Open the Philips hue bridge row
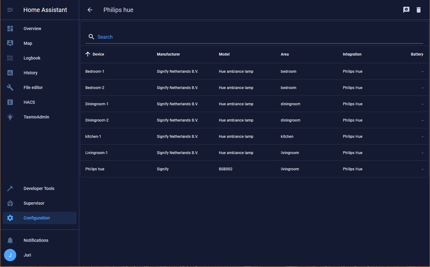The image size is (430, 267). 254,169
